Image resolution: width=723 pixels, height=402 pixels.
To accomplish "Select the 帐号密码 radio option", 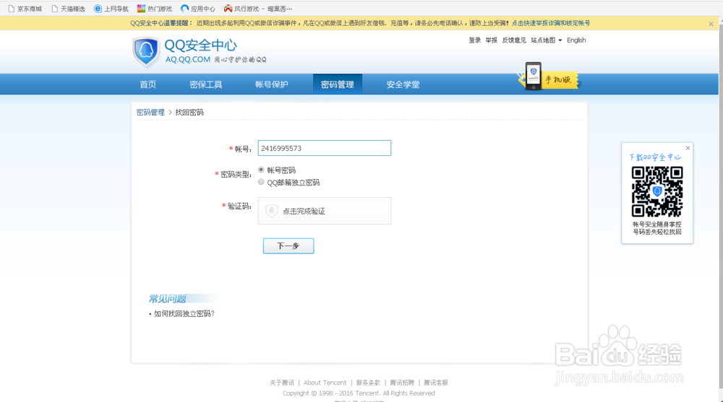I will pyautogui.click(x=261, y=170).
